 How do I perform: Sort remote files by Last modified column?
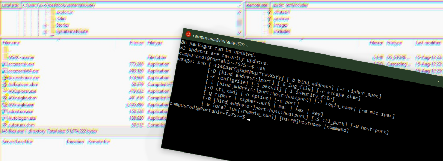[428, 43]
